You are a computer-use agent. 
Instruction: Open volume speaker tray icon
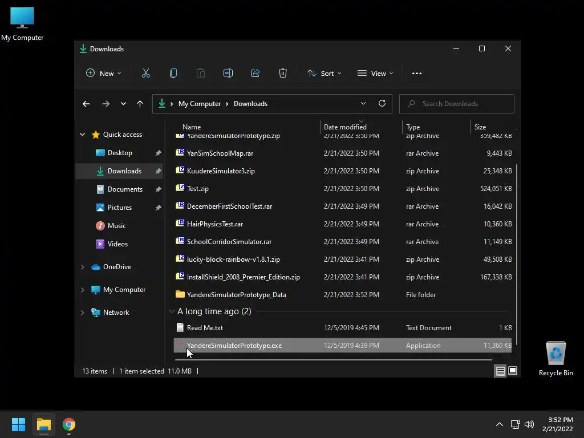pos(529,424)
